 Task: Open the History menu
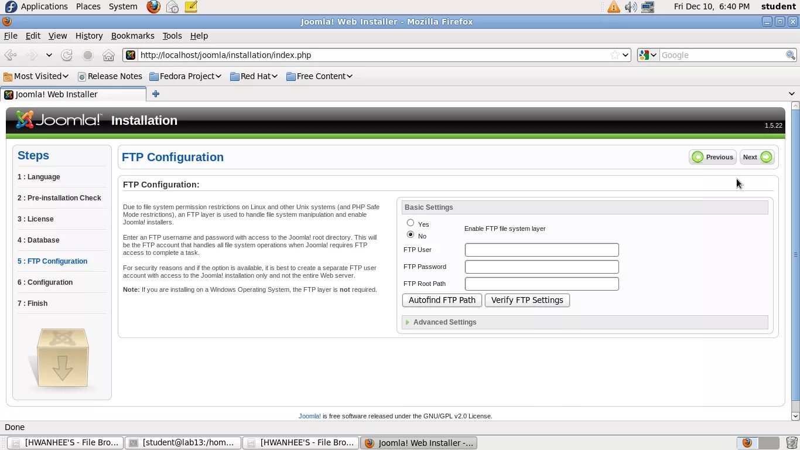89,36
